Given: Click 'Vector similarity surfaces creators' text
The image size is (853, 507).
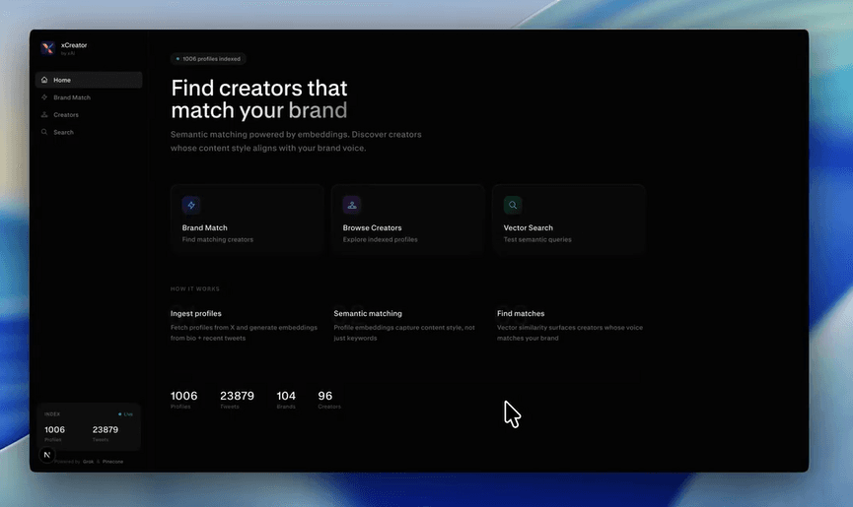Looking at the screenshot, I should tap(570, 333).
